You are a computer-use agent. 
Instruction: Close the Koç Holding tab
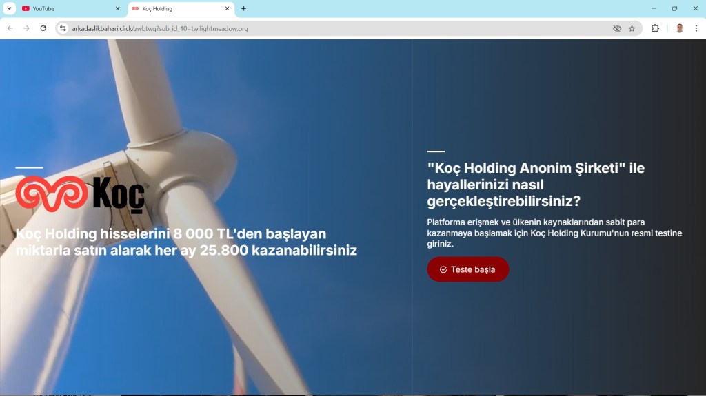click(x=227, y=8)
